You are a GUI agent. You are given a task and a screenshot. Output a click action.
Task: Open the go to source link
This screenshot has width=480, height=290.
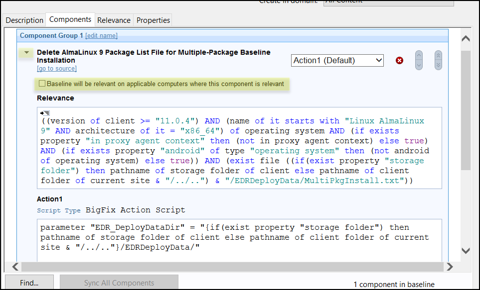click(56, 68)
